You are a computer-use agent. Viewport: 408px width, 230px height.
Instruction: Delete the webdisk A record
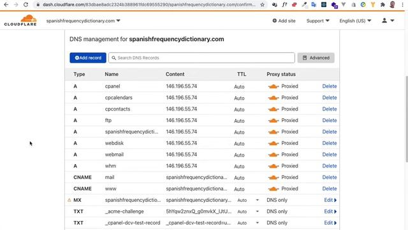(330, 143)
